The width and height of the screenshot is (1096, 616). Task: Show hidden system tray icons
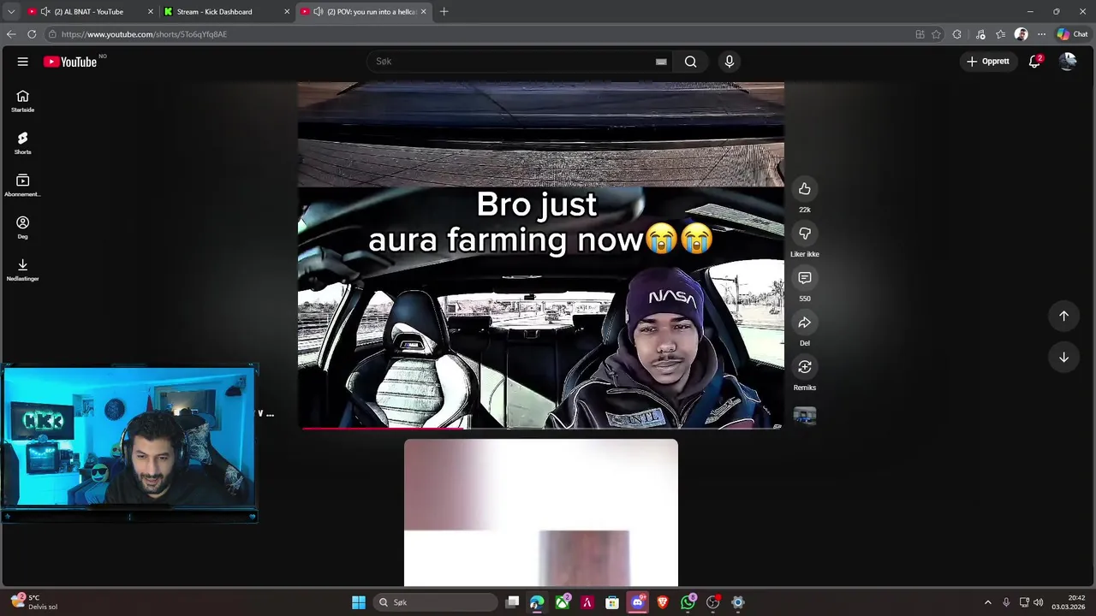point(987,602)
